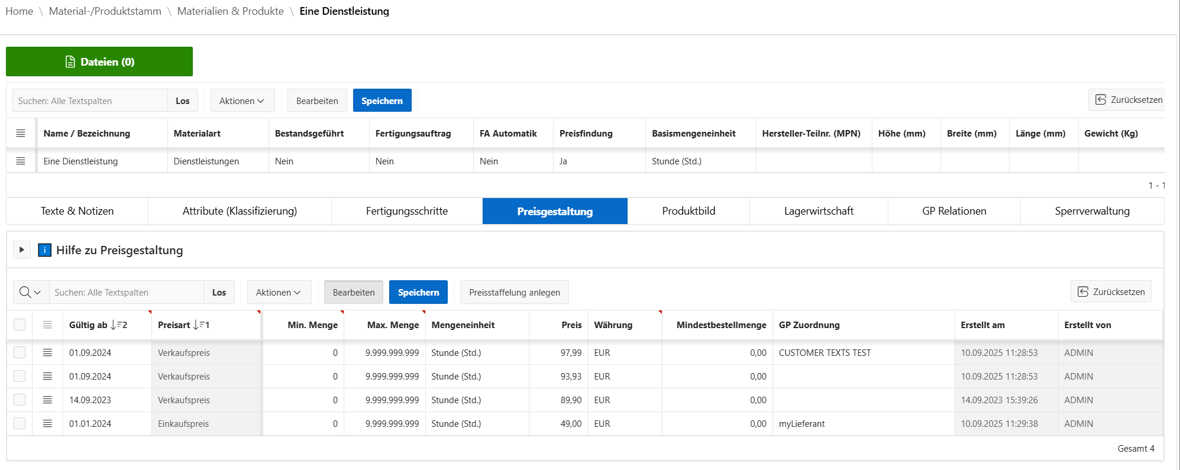This screenshot has width=1180, height=470.
Task: Click the info icon beside Hilfe zu Preisgestaltung
Action: pos(44,250)
